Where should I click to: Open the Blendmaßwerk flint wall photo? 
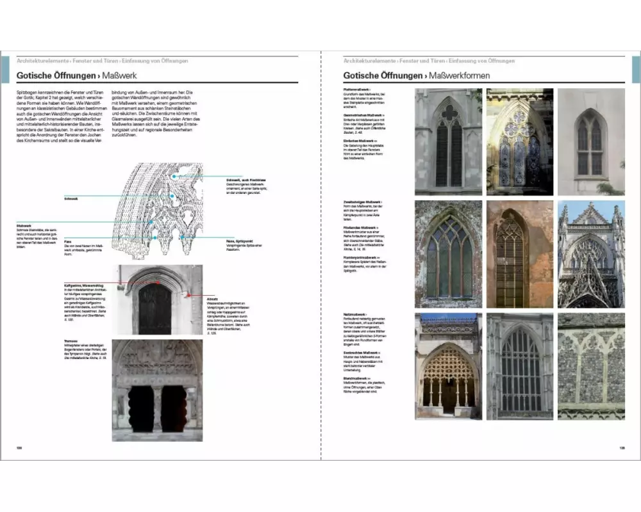pyautogui.click(x=590, y=366)
